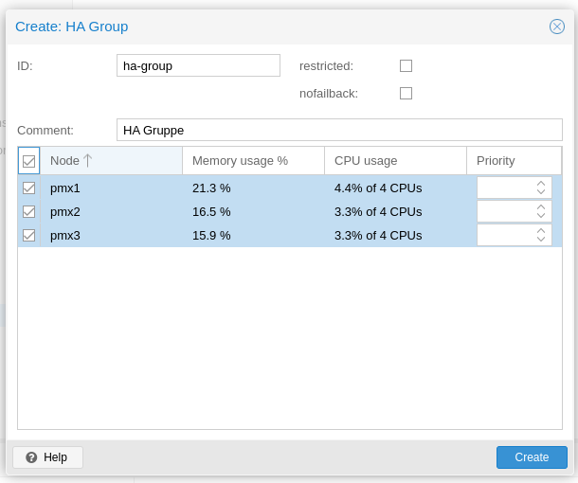Uncheck the pmx3 node checkbox
Viewport: 578px width, 483px height.
[x=28, y=235]
